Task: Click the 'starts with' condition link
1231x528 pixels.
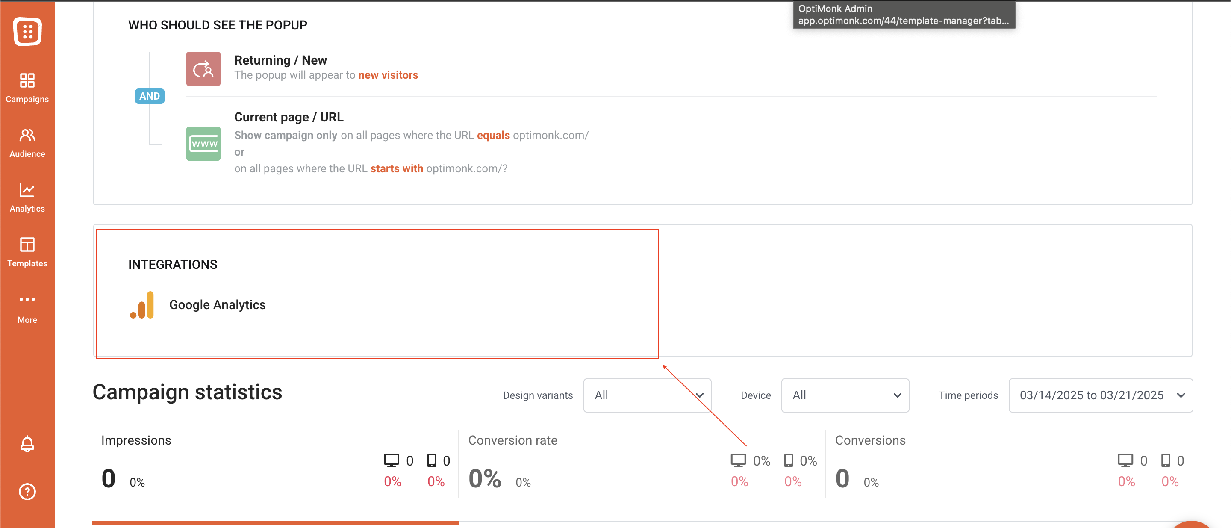Action: coord(397,169)
